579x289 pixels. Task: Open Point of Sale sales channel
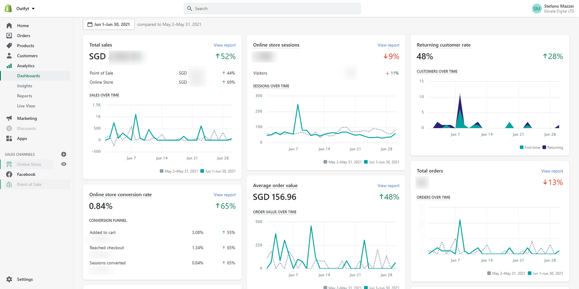click(29, 184)
